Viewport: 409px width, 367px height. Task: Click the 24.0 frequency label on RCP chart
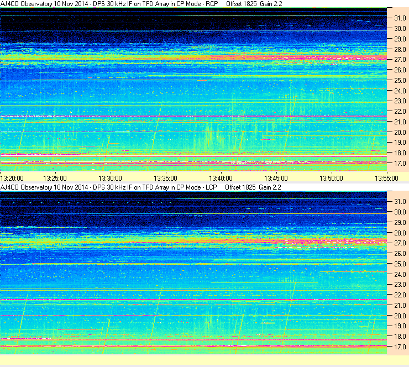click(x=400, y=91)
